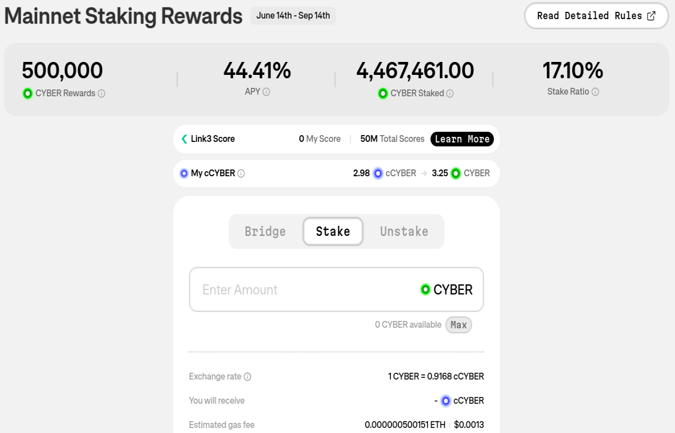Click the $0.0013 gas fee amount
675x433 pixels.
pos(469,425)
